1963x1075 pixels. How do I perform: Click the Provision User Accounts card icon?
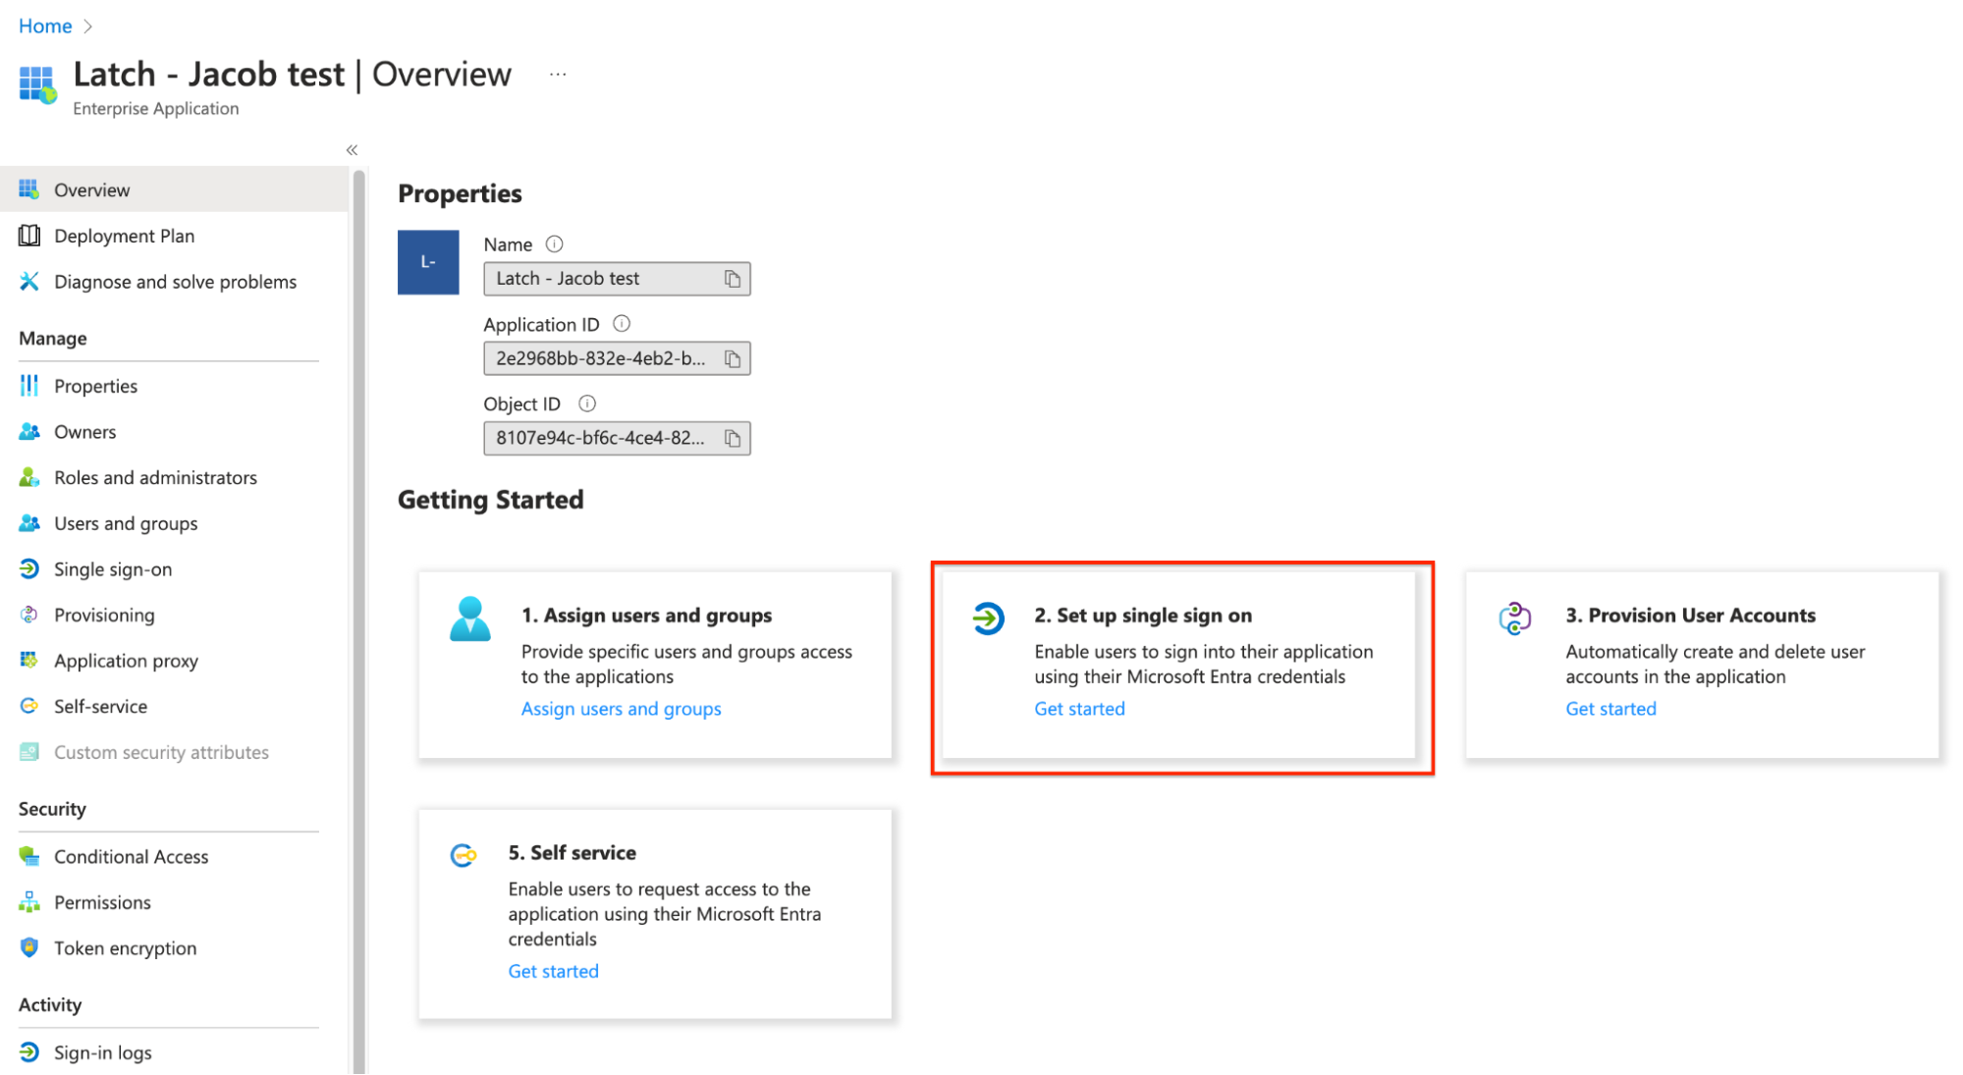click(x=1514, y=618)
